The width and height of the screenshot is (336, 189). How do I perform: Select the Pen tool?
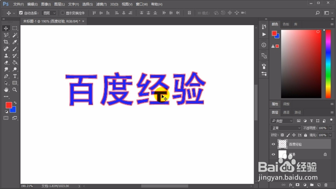click(6, 76)
